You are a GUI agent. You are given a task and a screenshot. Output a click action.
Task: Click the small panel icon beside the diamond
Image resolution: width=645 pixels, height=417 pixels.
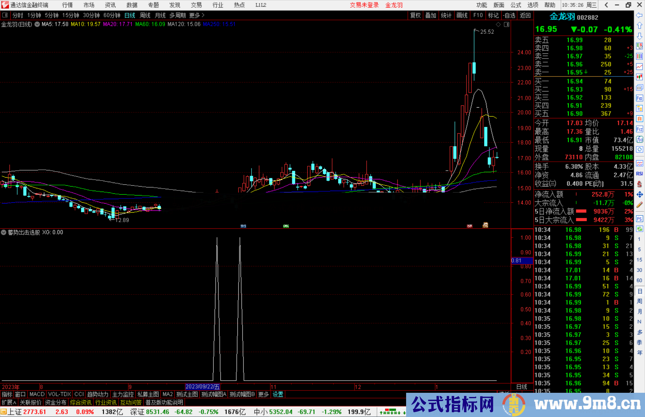tap(507, 25)
